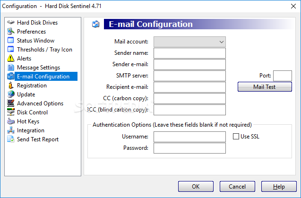Open Send Test Report page
301x198 pixels.
pos(38,139)
